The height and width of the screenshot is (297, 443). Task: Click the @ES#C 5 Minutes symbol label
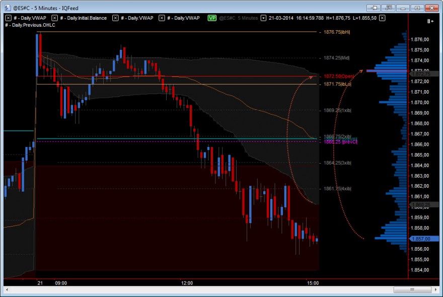(x=239, y=18)
